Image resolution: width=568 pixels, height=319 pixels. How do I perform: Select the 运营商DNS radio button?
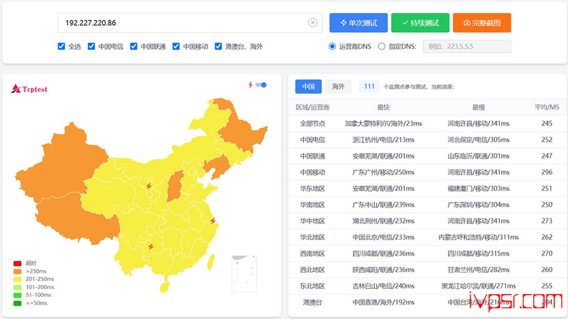(332, 47)
